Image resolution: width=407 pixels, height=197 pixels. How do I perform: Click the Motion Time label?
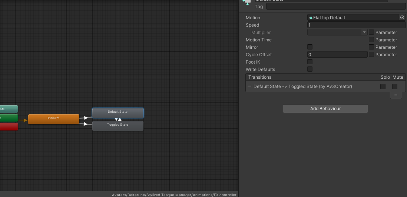258,40
